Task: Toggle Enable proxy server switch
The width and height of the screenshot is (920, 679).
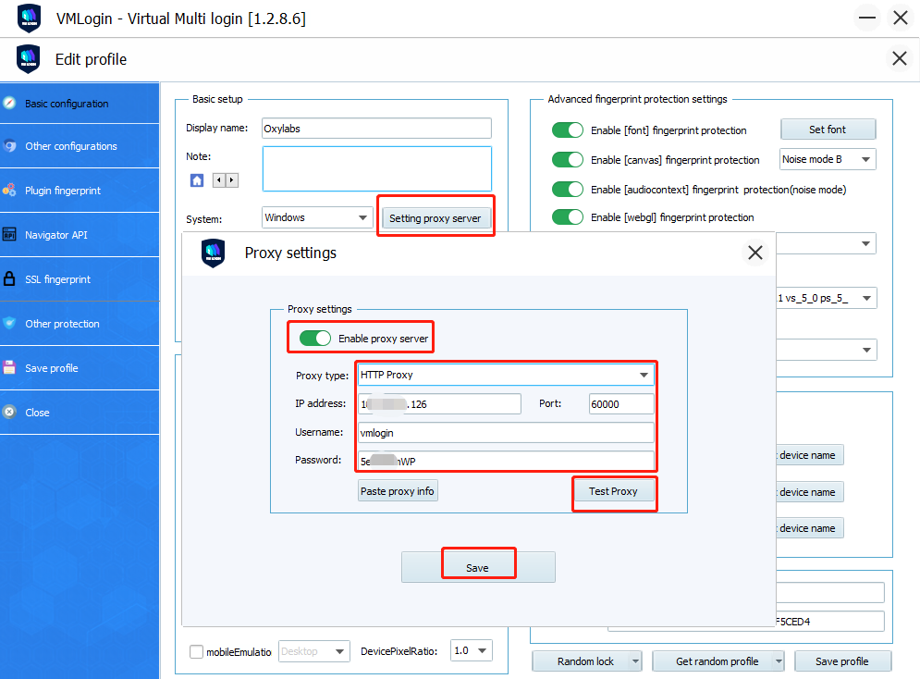Action: (315, 338)
